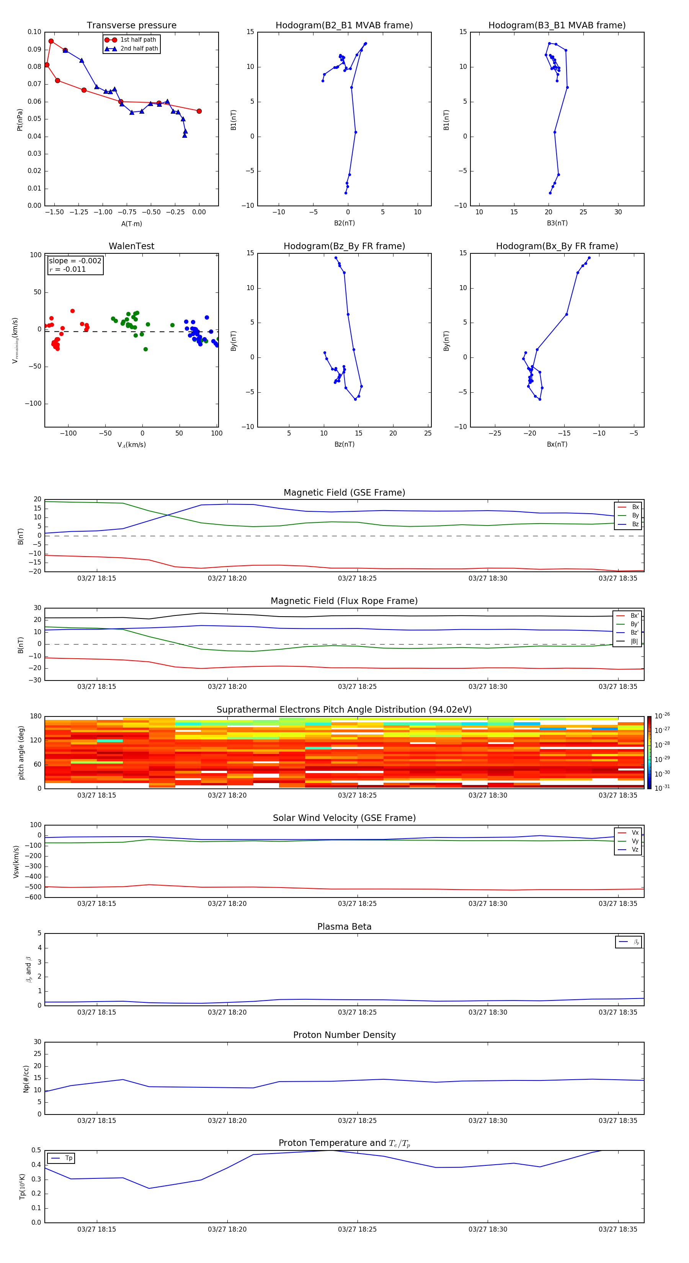This screenshot has height=1263, width=689.
Task: Click the "Hodogram(Bz_By FR frame)" title
Action: pos(344,246)
